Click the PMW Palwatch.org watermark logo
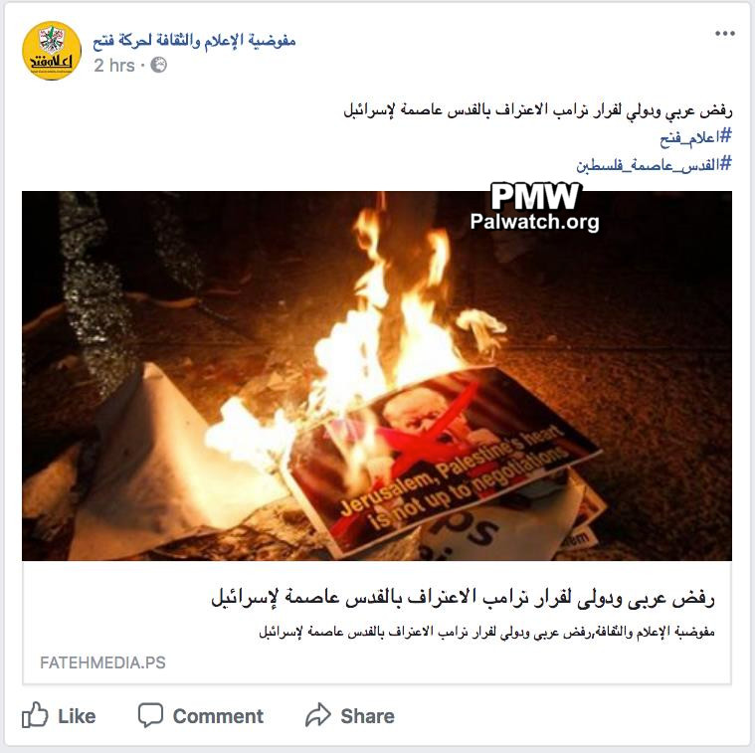 (x=534, y=208)
